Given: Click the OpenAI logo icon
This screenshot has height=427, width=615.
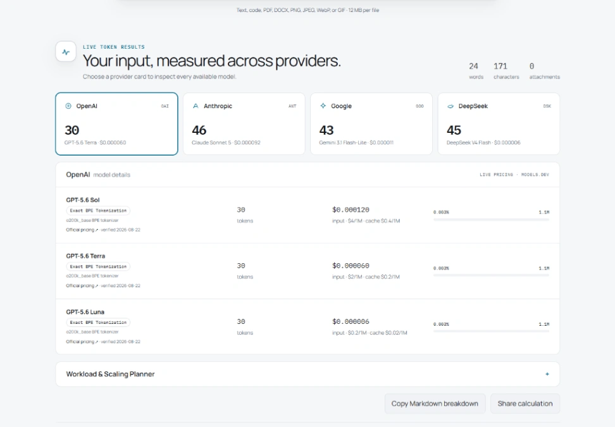Looking at the screenshot, I should [x=68, y=106].
